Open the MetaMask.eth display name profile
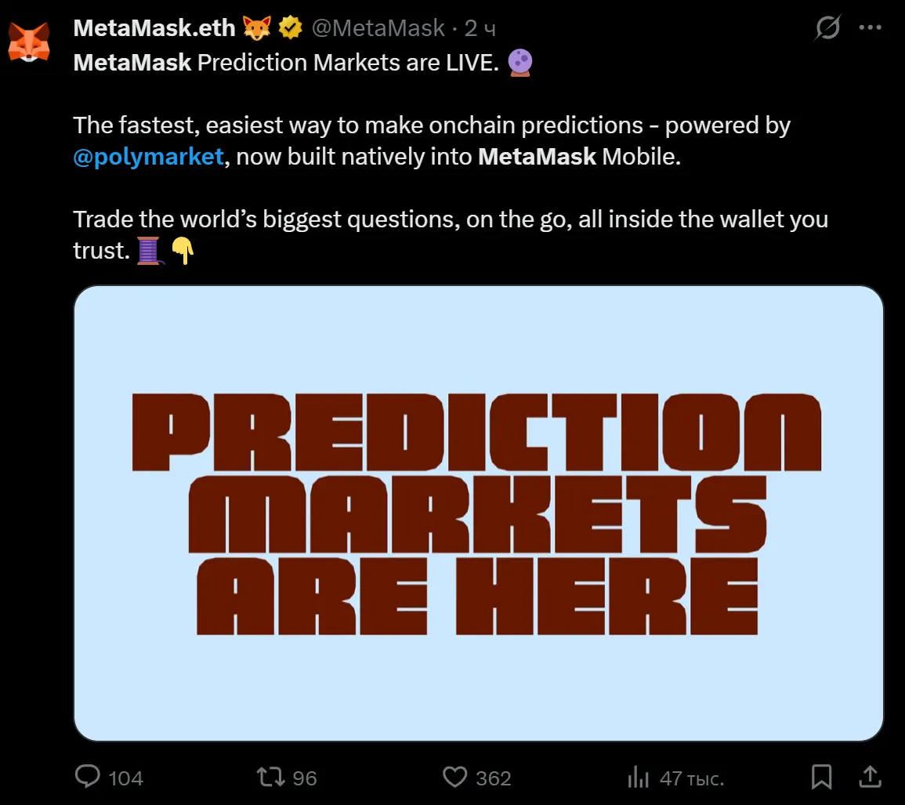 click(x=154, y=28)
